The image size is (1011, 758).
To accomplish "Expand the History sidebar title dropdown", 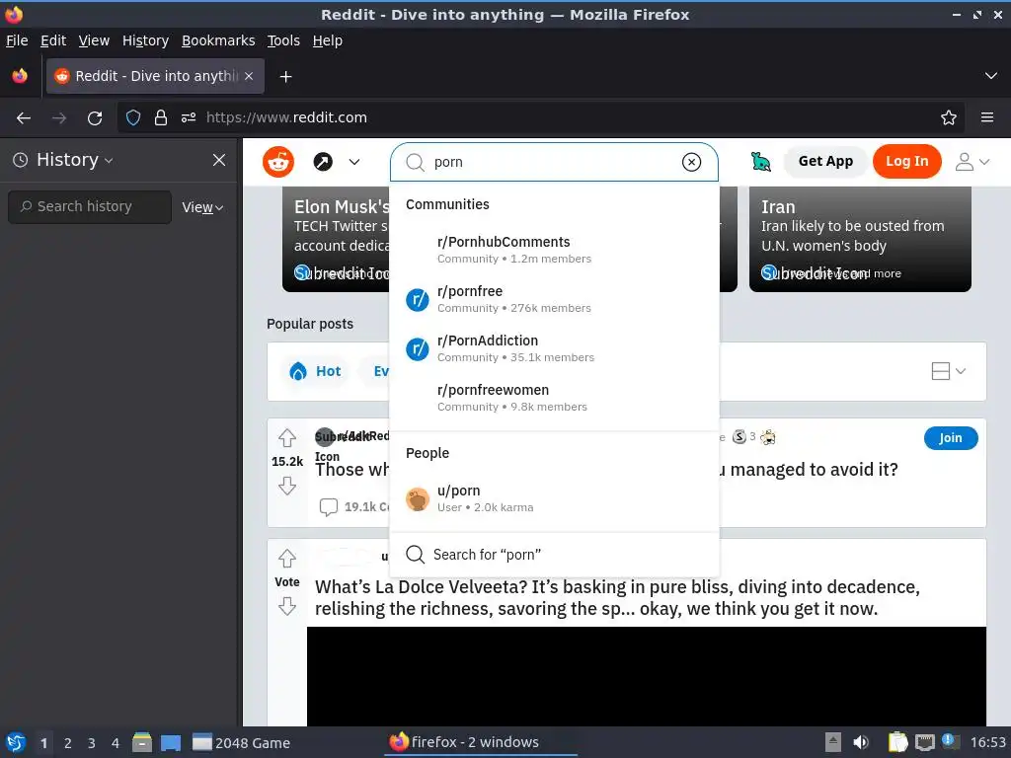I will pyautogui.click(x=109, y=161).
